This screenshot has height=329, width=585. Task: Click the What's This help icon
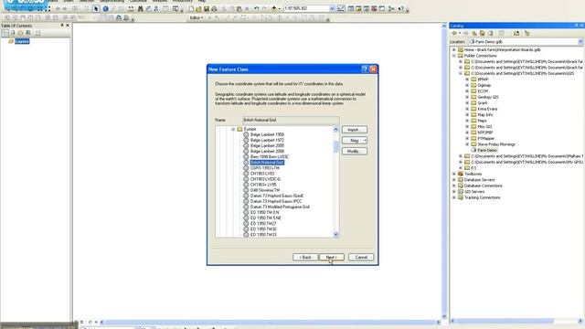[x=401, y=8]
